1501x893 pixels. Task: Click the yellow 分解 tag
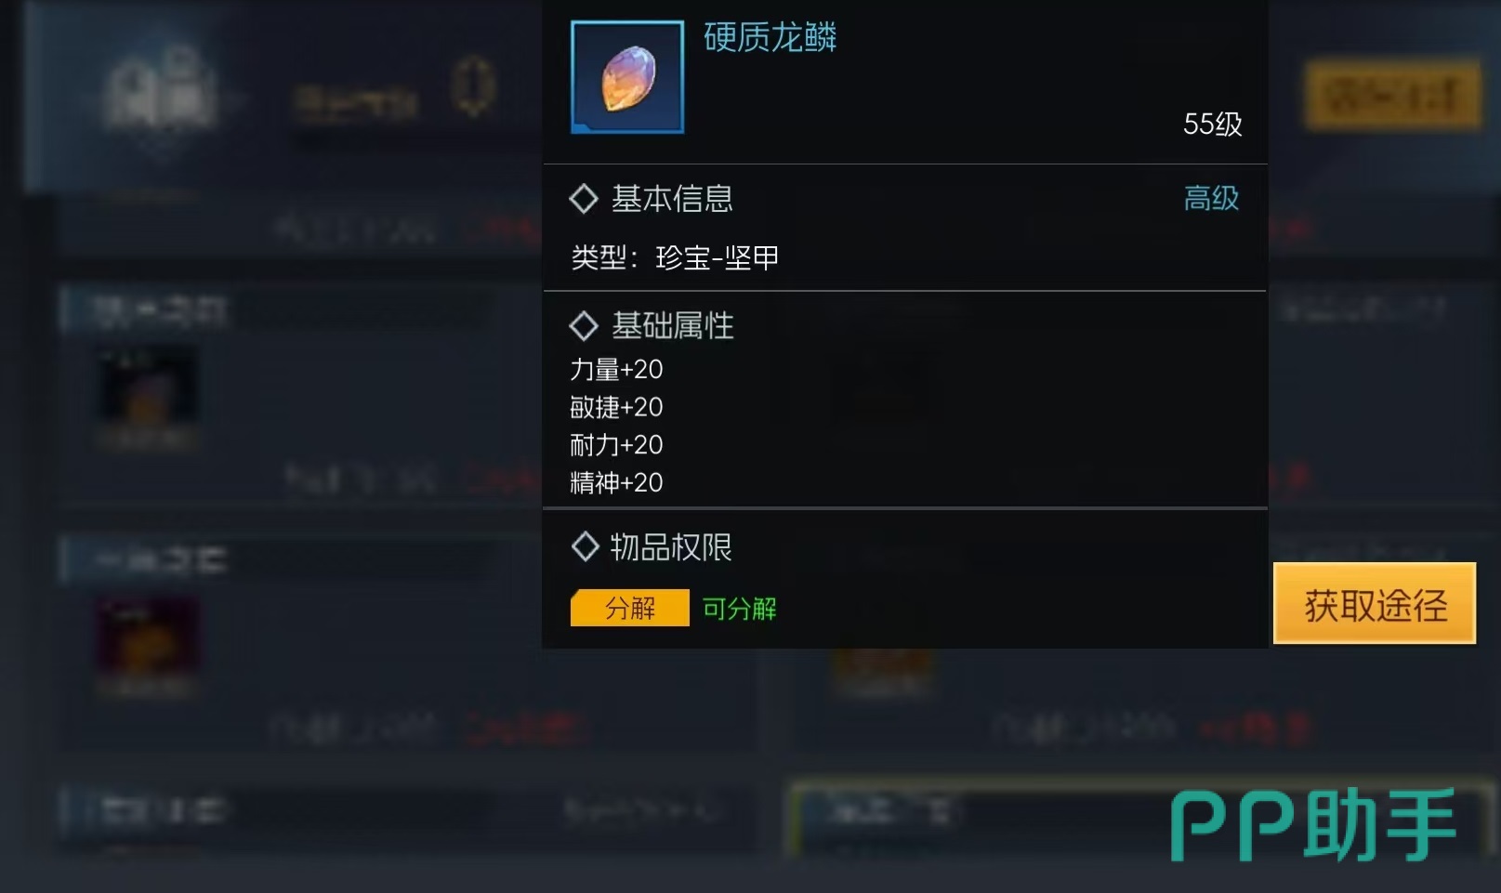click(x=629, y=608)
